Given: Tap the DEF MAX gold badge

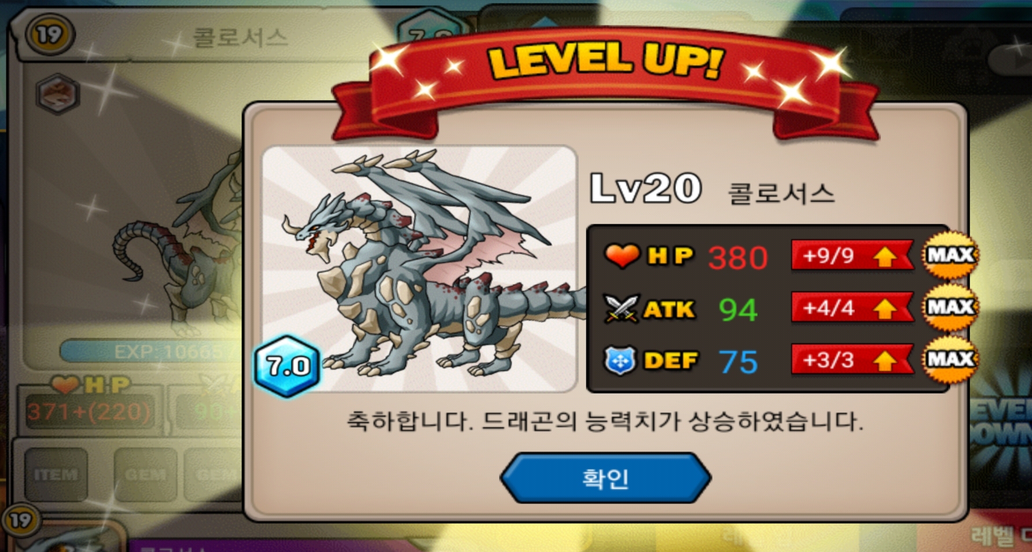Looking at the screenshot, I should click(x=950, y=360).
